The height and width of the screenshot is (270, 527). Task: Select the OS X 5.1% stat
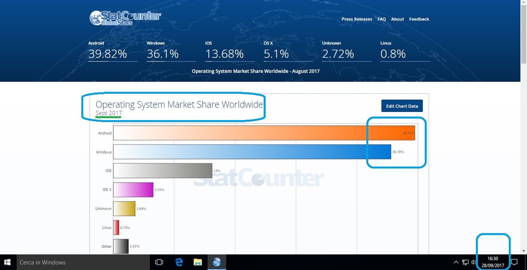(x=288, y=51)
